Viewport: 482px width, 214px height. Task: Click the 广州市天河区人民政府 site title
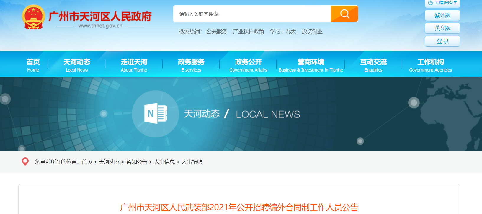pos(100,16)
